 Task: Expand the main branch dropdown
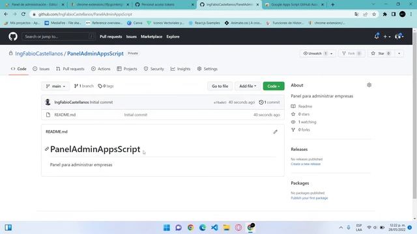tap(55, 86)
